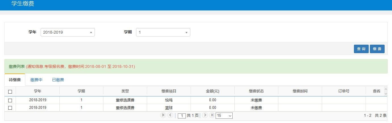Select the 待缴费 tab

point(15,80)
